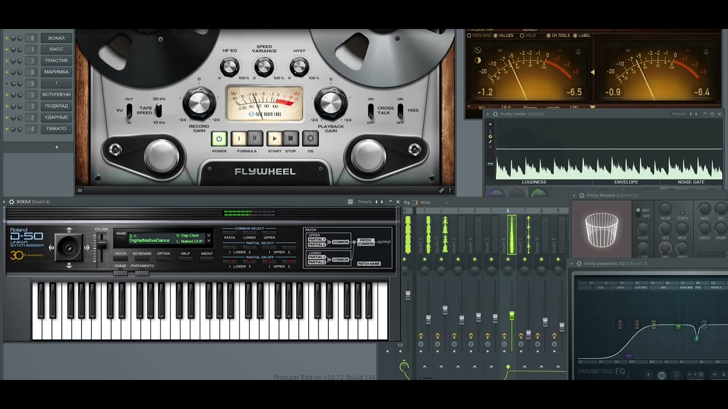
Task: Toggle the VALUES option on VU meter
Action: [x=503, y=35]
